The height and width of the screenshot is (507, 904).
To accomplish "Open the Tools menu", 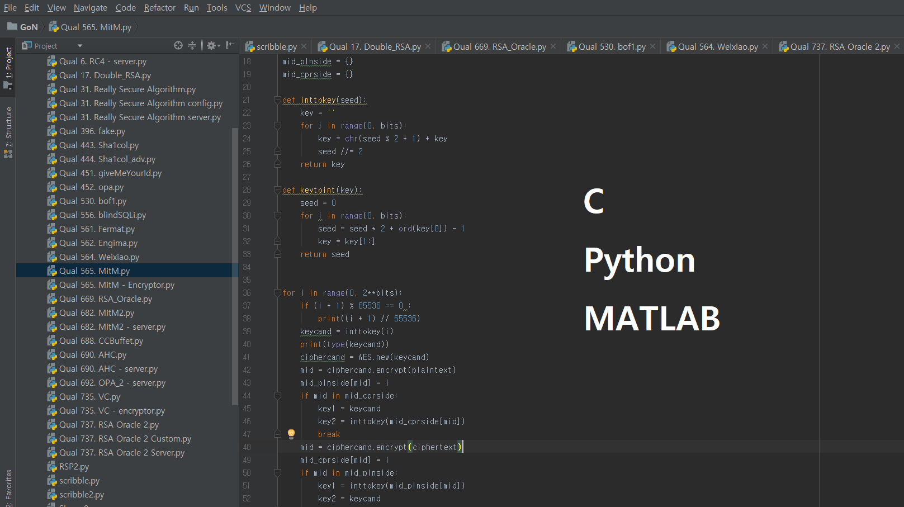I will (x=217, y=8).
